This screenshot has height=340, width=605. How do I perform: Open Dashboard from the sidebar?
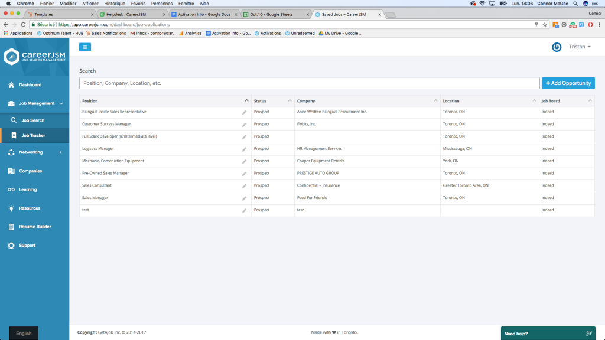[30, 85]
